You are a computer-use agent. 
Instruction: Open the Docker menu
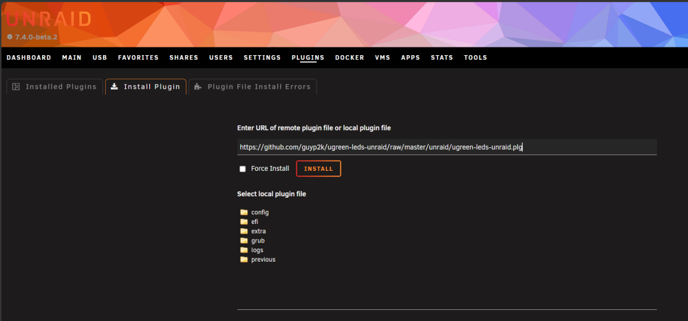[350, 58]
